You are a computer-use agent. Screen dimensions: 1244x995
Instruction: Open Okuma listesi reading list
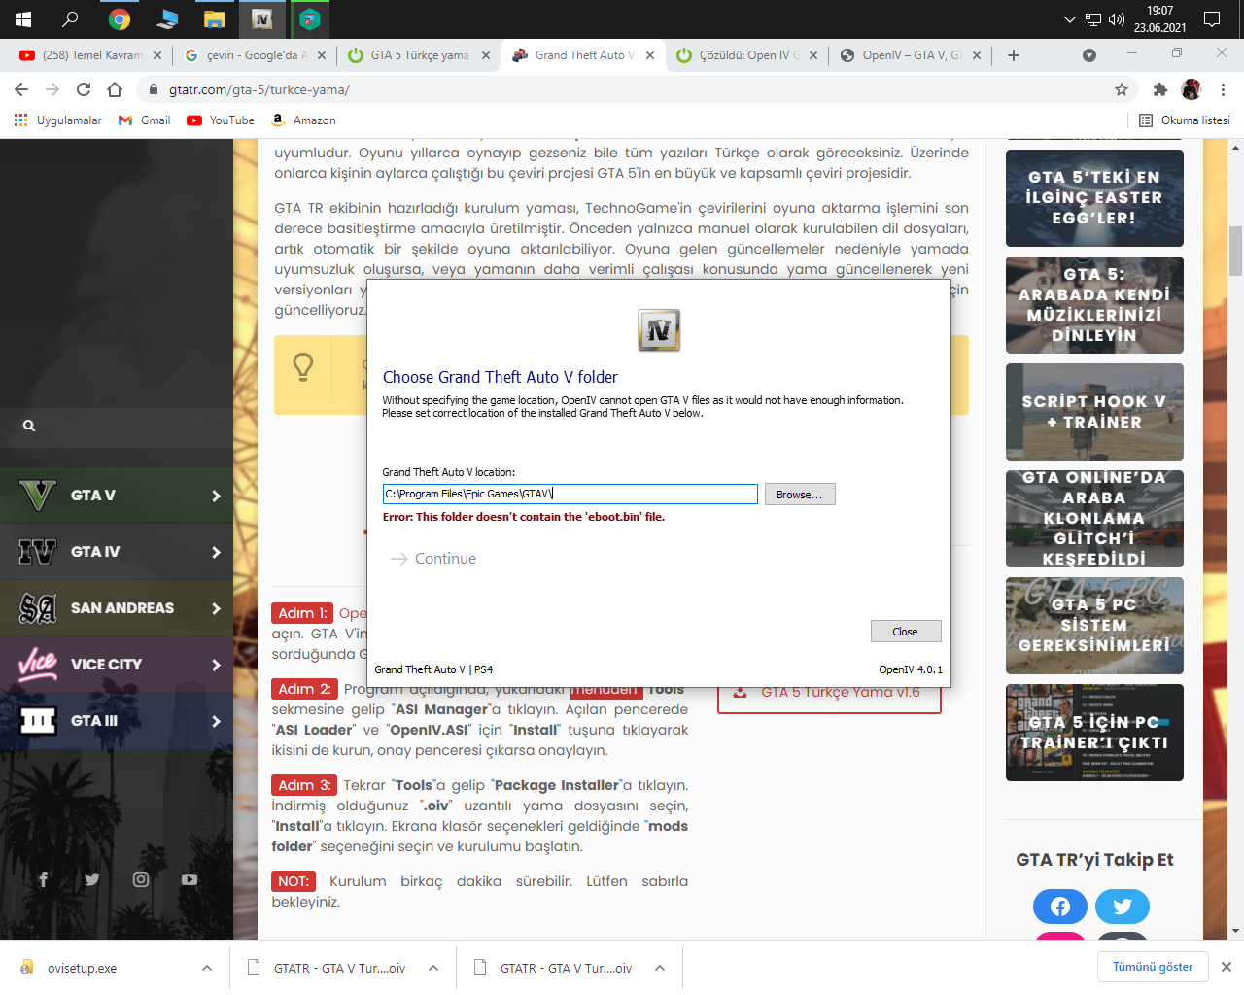(x=1185, y=120)
